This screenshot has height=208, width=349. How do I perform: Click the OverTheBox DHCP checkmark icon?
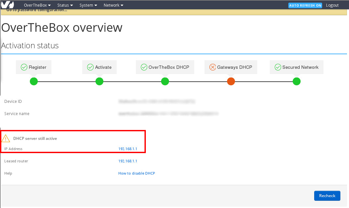pos(144,67)
